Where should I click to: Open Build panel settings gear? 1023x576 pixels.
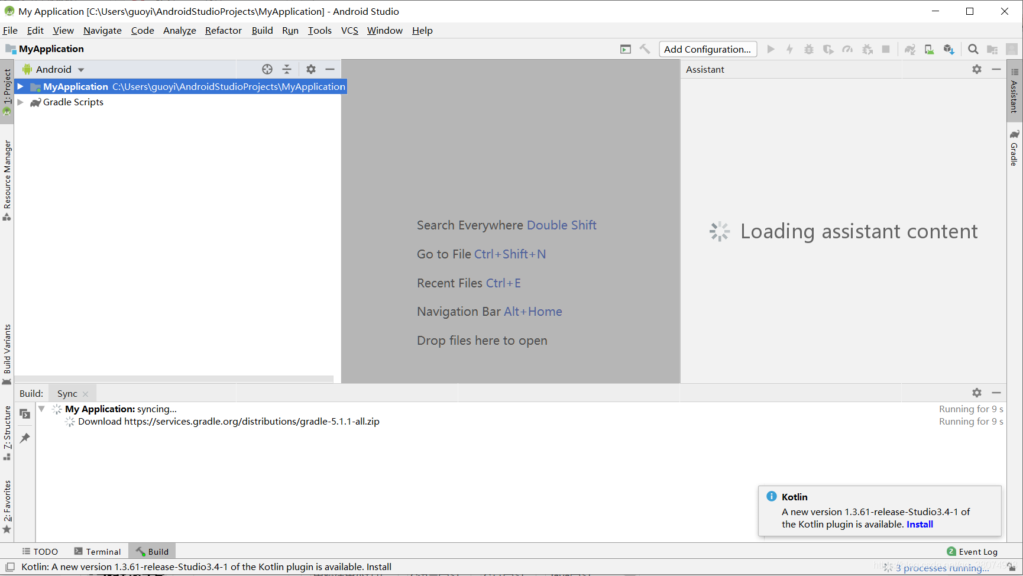point(977,393)
